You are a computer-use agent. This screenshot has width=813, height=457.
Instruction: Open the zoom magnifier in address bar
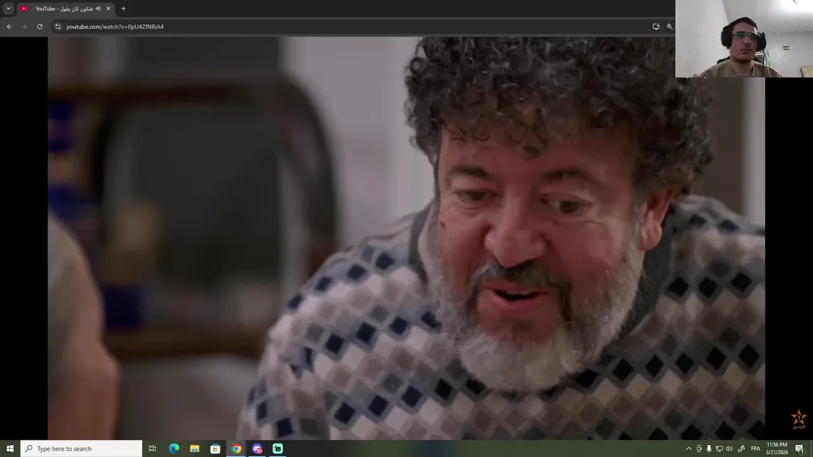tap(669, 27)
